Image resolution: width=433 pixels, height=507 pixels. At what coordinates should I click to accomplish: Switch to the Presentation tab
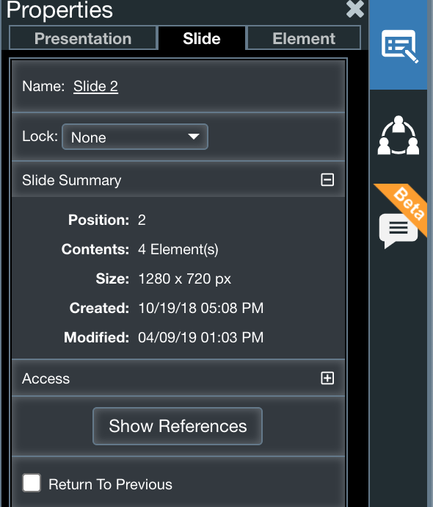83,38
